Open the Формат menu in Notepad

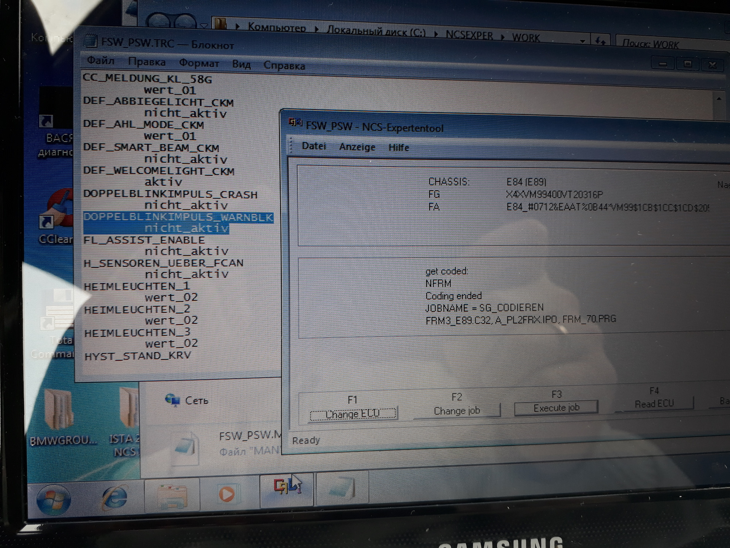tap(199, 63)
